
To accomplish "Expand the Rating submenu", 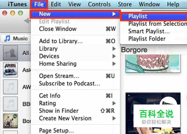I will (x=75, y=103).
